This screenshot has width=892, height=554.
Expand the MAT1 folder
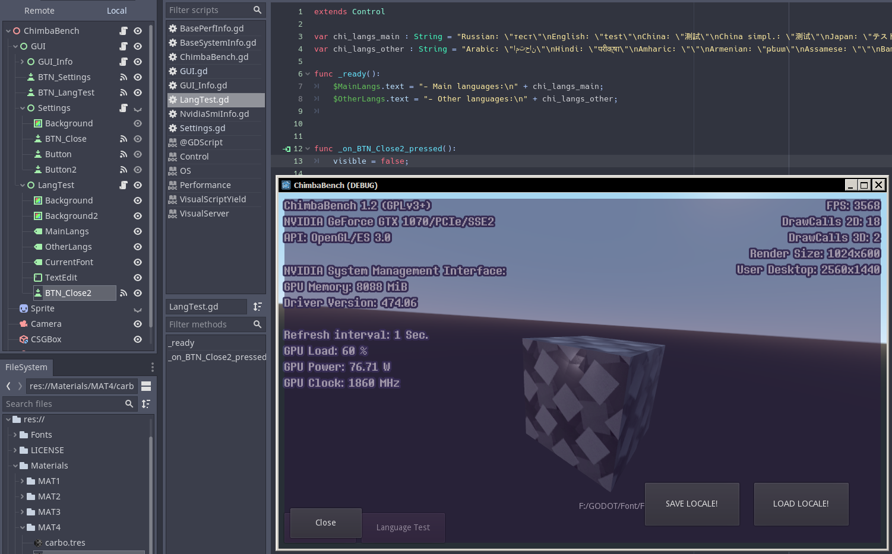pyautogui.click(x=22, y=481)
